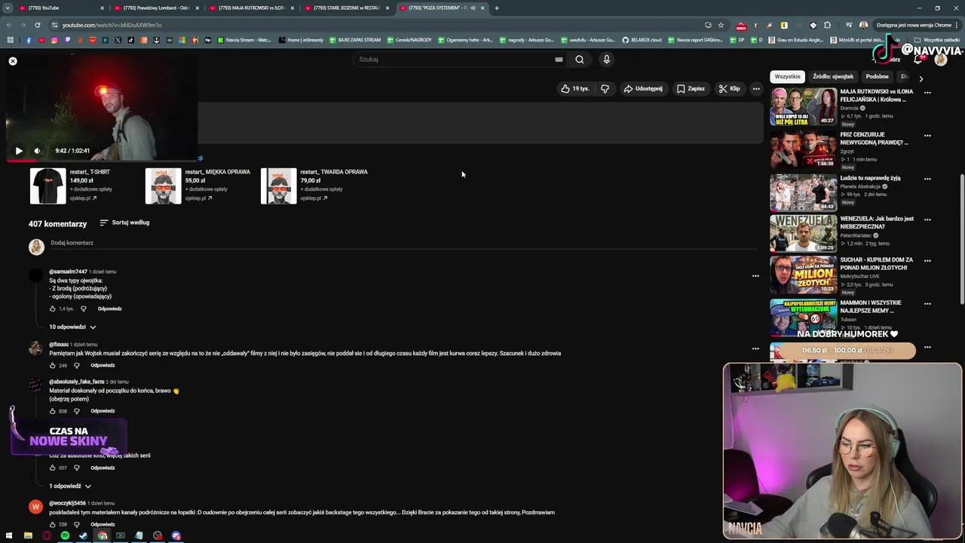965x543 pixels.
Task: Expand 1 odpowiedź reply thread
Action: coord(70,486)
